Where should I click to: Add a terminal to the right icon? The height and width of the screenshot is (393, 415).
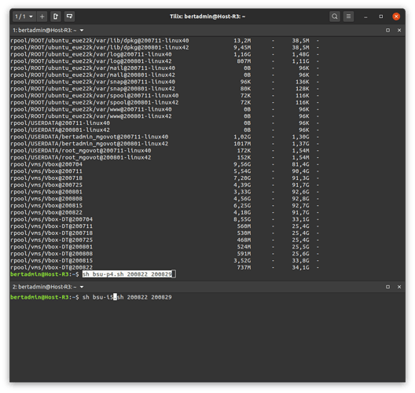point(56,17)
